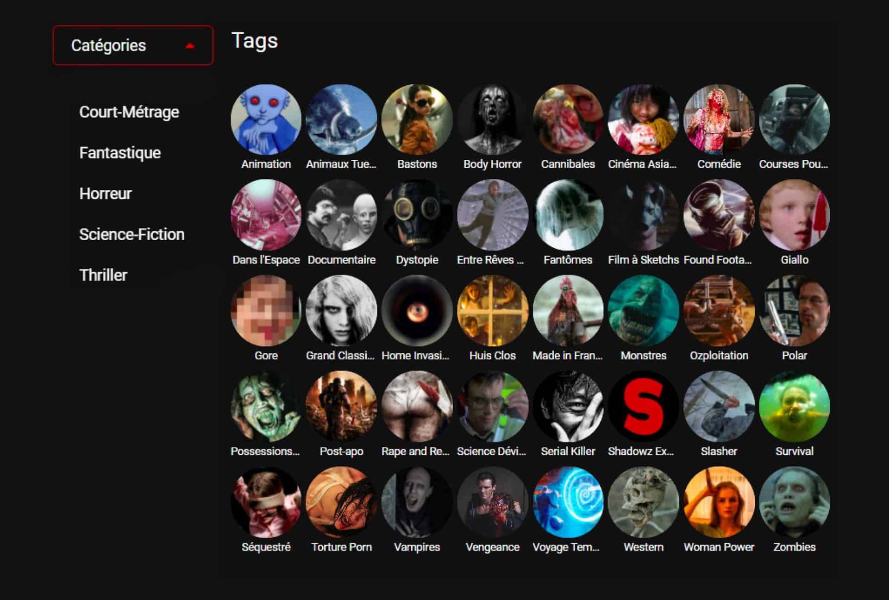
Task: Select the Woman Power tag
Action: tap(719, 502)
